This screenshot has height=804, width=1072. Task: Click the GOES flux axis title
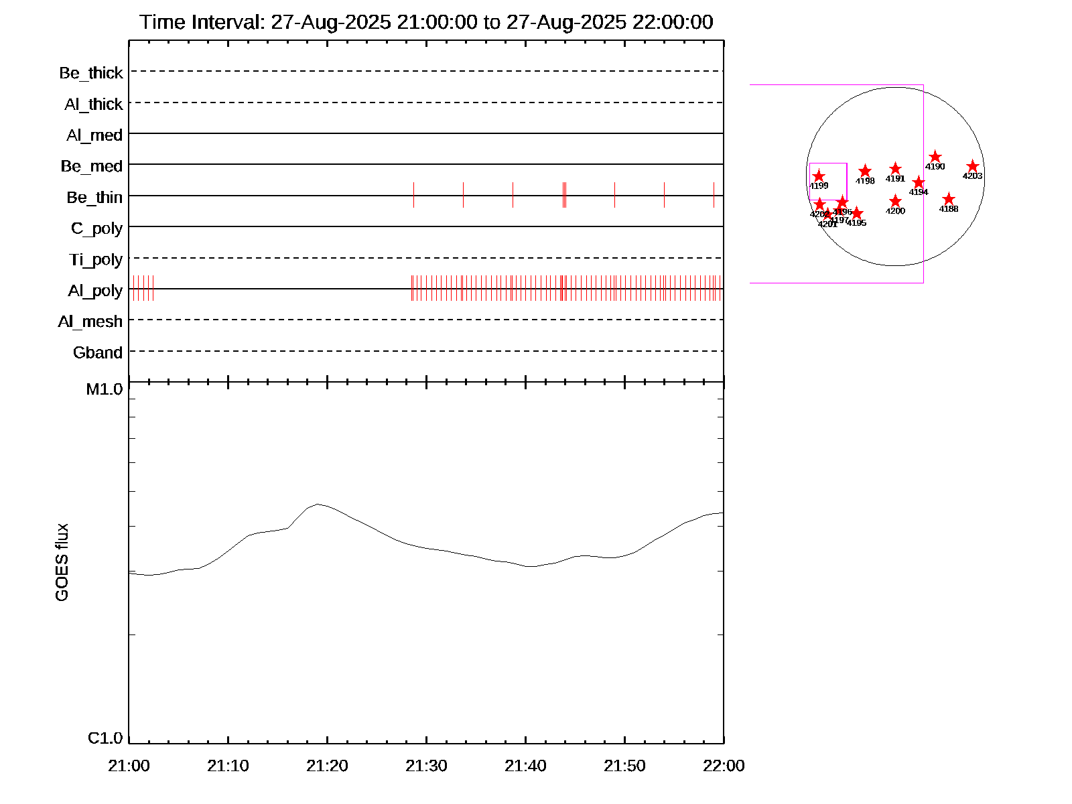click(x=62, y=563)
